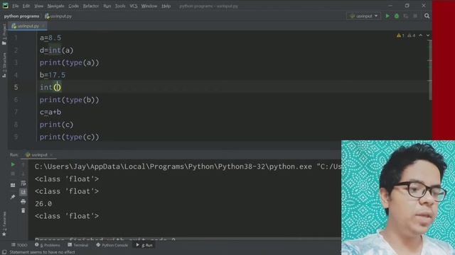This screenshot has height=255, width=455.
Task: Open the File menu
Action: click(x=16, y=6)
